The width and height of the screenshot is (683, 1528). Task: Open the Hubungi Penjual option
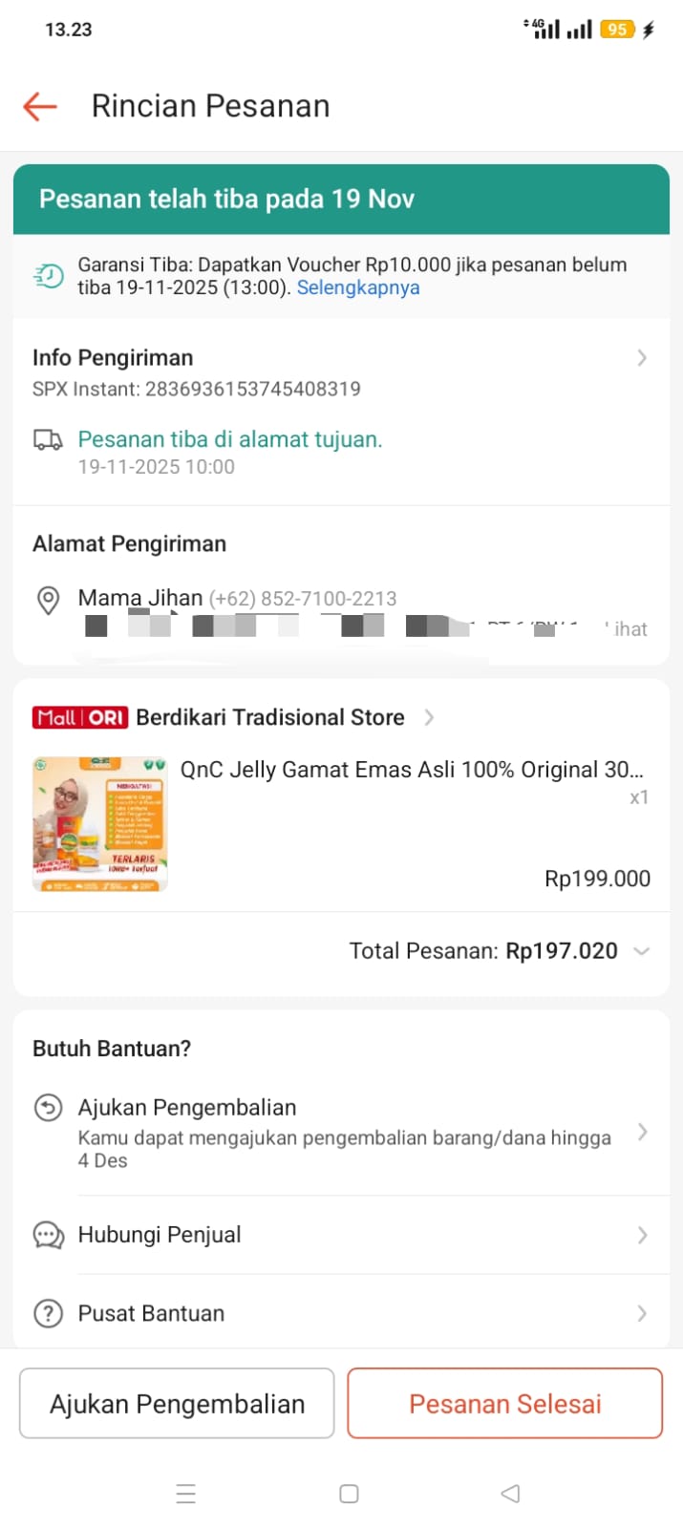tap(344, 1235)
